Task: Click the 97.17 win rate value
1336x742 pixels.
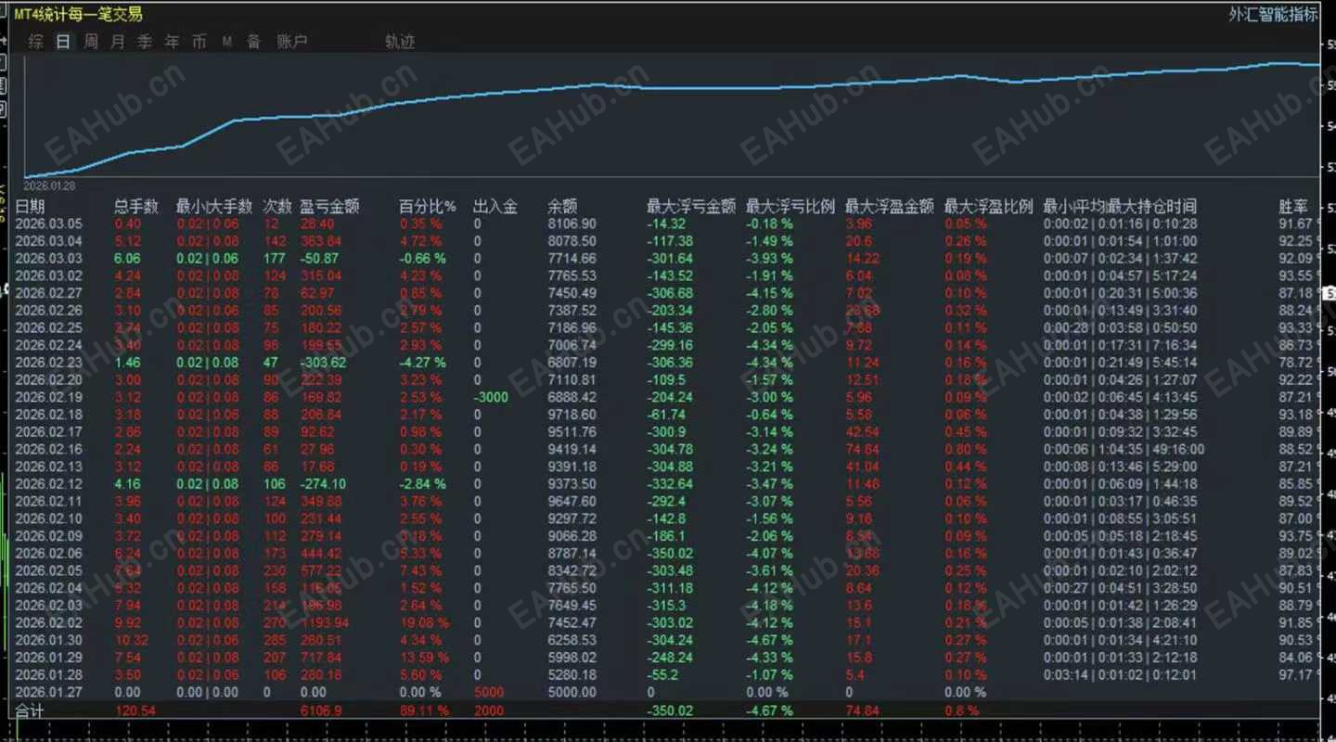Action: click(x=1296, y=674)
